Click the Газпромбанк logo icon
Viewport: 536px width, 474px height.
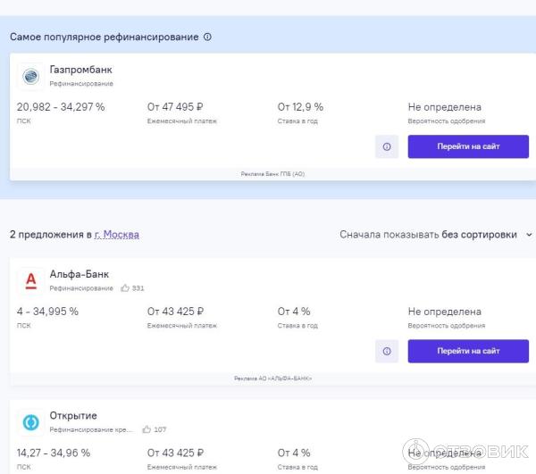pyautogui.click(x=30, y=76)
